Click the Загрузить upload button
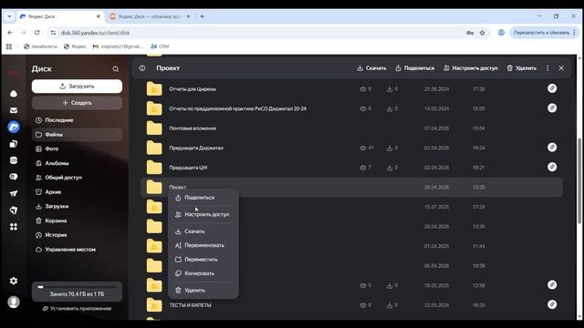 (x=77, y=87)
